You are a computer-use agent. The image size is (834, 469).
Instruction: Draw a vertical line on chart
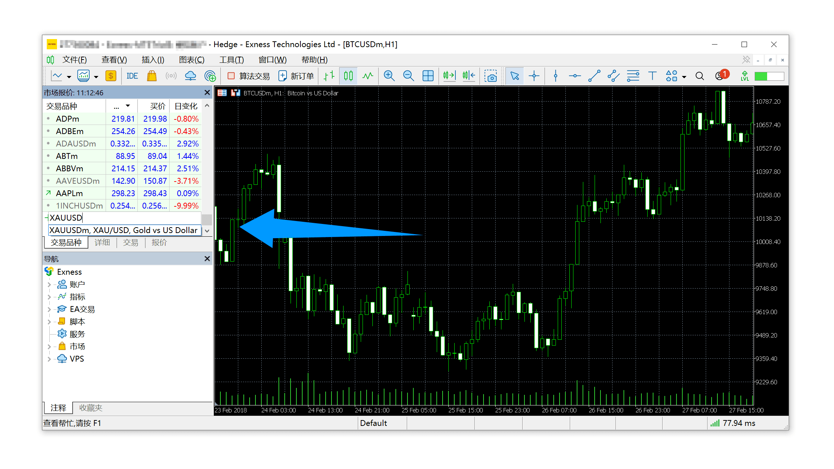[556, 76]
